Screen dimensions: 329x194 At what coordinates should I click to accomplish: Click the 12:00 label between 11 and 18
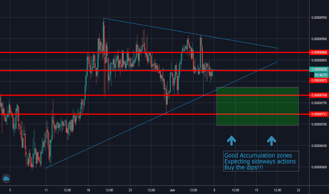pos(67,190)
